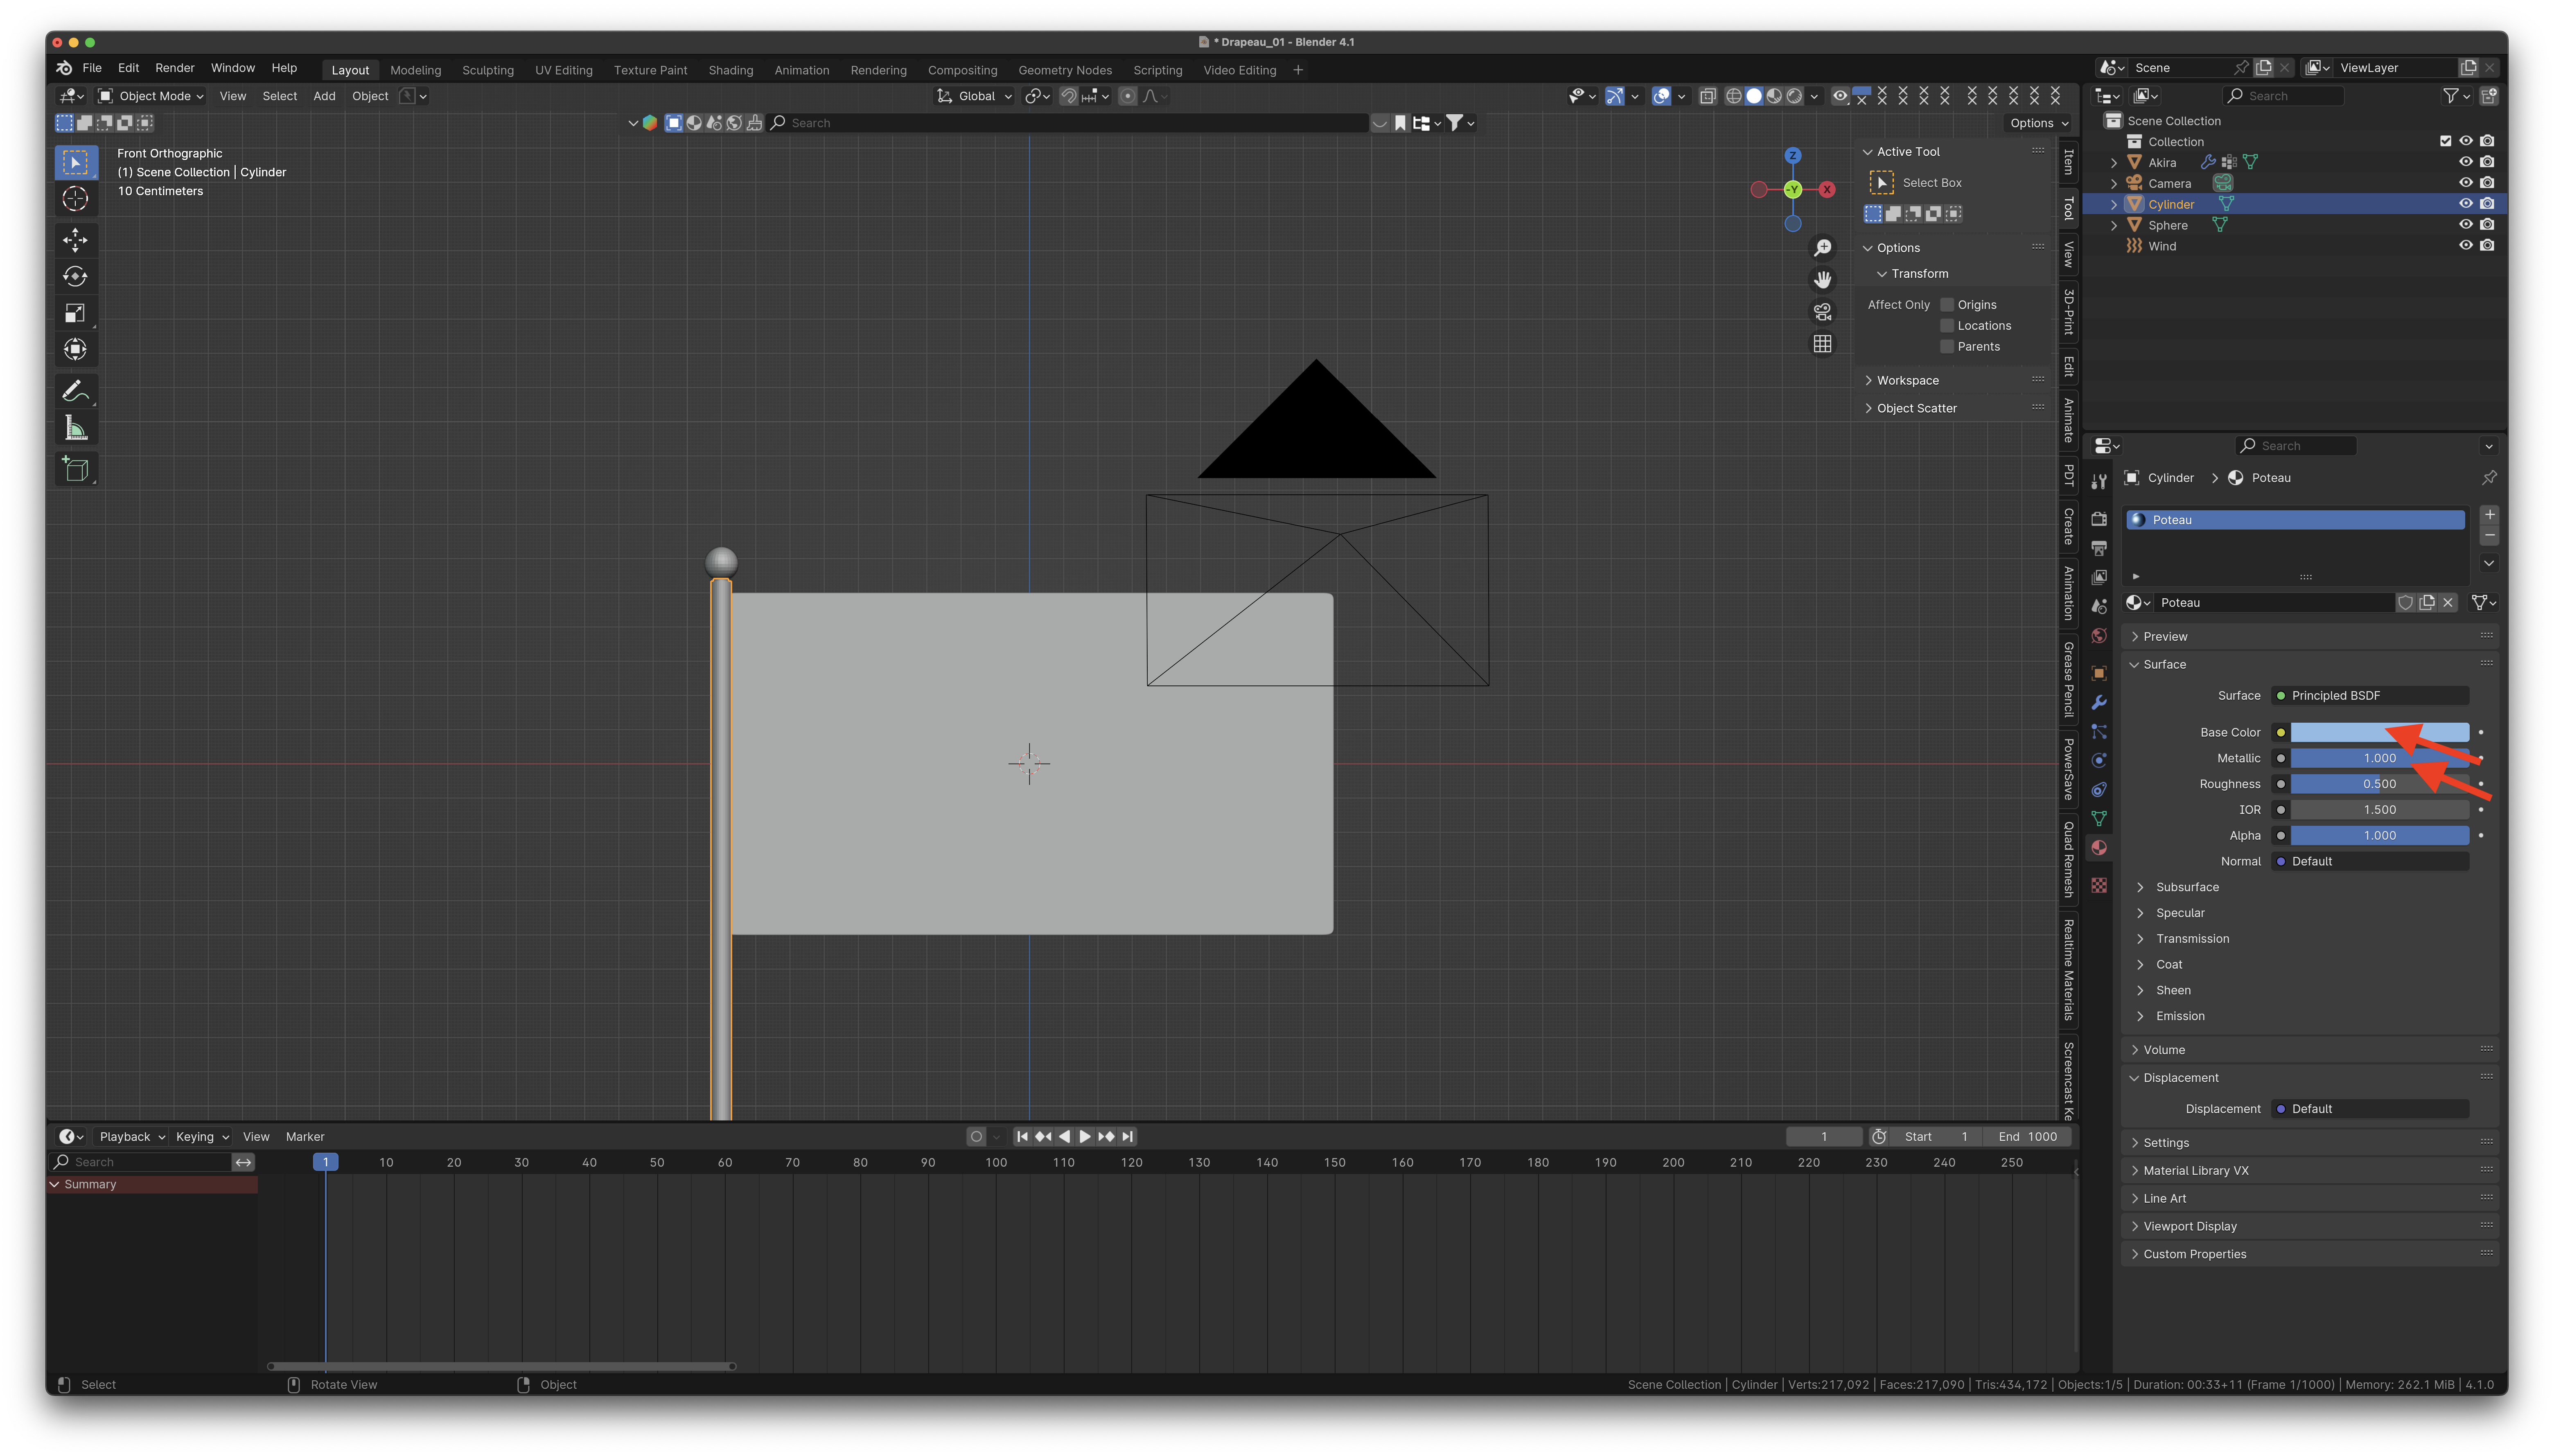
Task: Open the Global transform orientation dropdown
Action: click(x=974, y=96)
